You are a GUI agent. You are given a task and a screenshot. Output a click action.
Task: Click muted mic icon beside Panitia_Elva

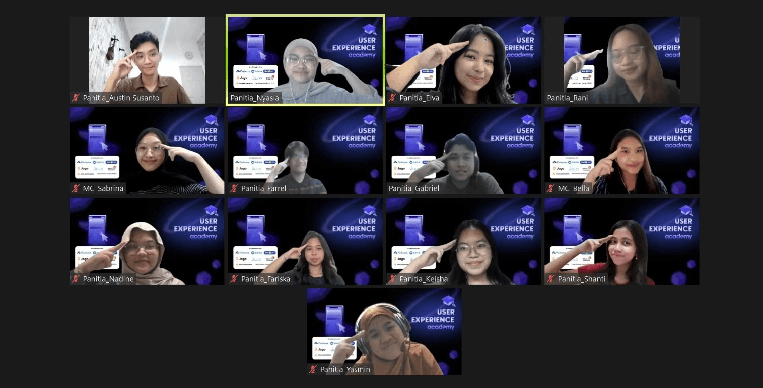[393, 98]
